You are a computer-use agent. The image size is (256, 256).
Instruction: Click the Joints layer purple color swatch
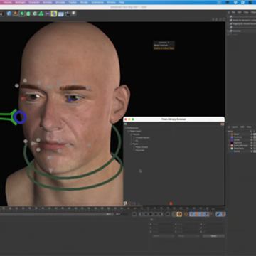pyautogui.click(x=232, y=140)
